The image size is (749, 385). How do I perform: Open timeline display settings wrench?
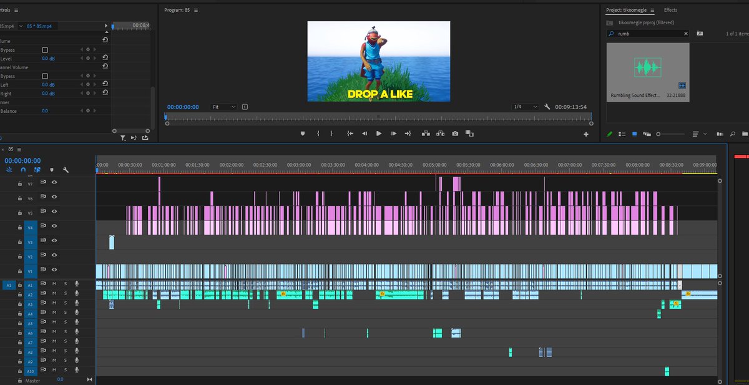[66, 169]
